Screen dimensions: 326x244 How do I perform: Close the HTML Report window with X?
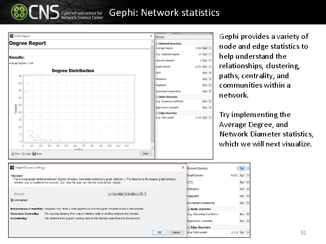[151, 36]
